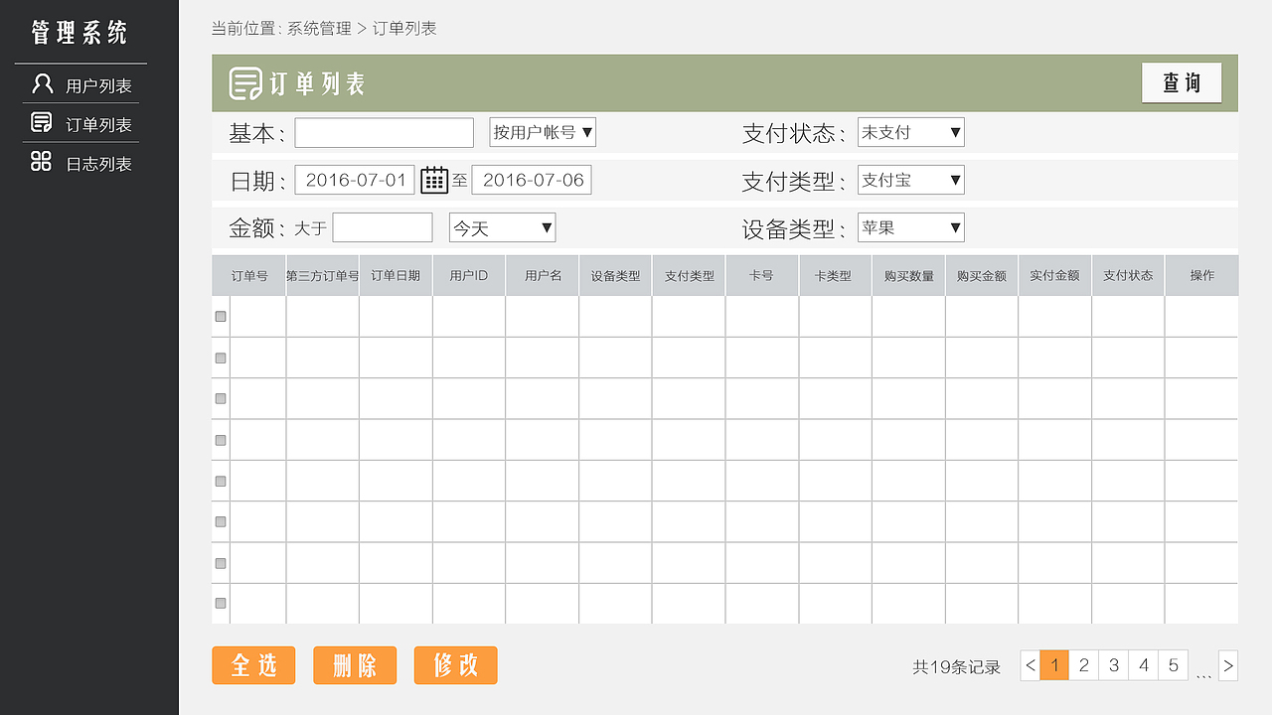This screenshot has height=715, width=1272.
Task: Click the user icon beside 用户列表 in sidebar
Action: (x=41, y=83)
